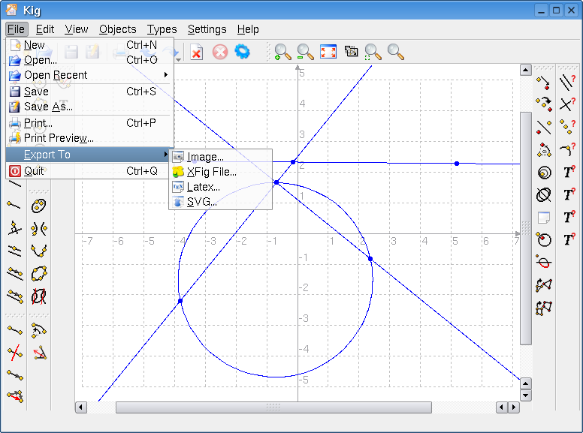The height and width of the screenshot is (433, 583).
Task: Select the blank note page icon
Action: pos(544,218)
